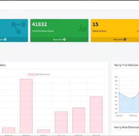139x136 pixels.
Task: Click the 'February' axis label
Action: (133, 116)
